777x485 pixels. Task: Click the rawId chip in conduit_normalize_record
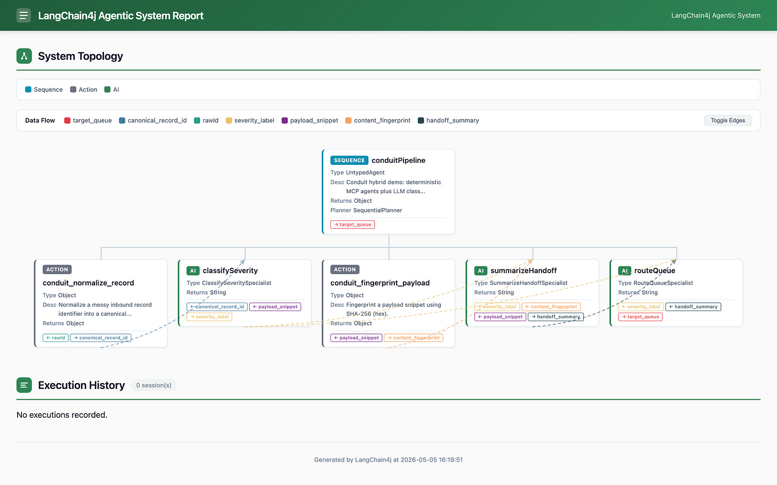point(55,338)
